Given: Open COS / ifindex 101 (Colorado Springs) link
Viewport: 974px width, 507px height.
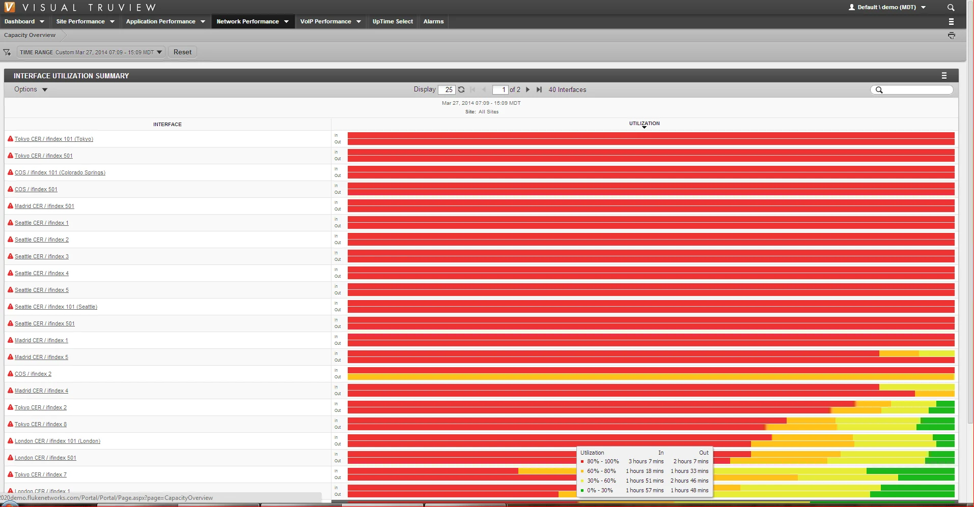Looking at the screenshot, I should click(x=60, y=172).
